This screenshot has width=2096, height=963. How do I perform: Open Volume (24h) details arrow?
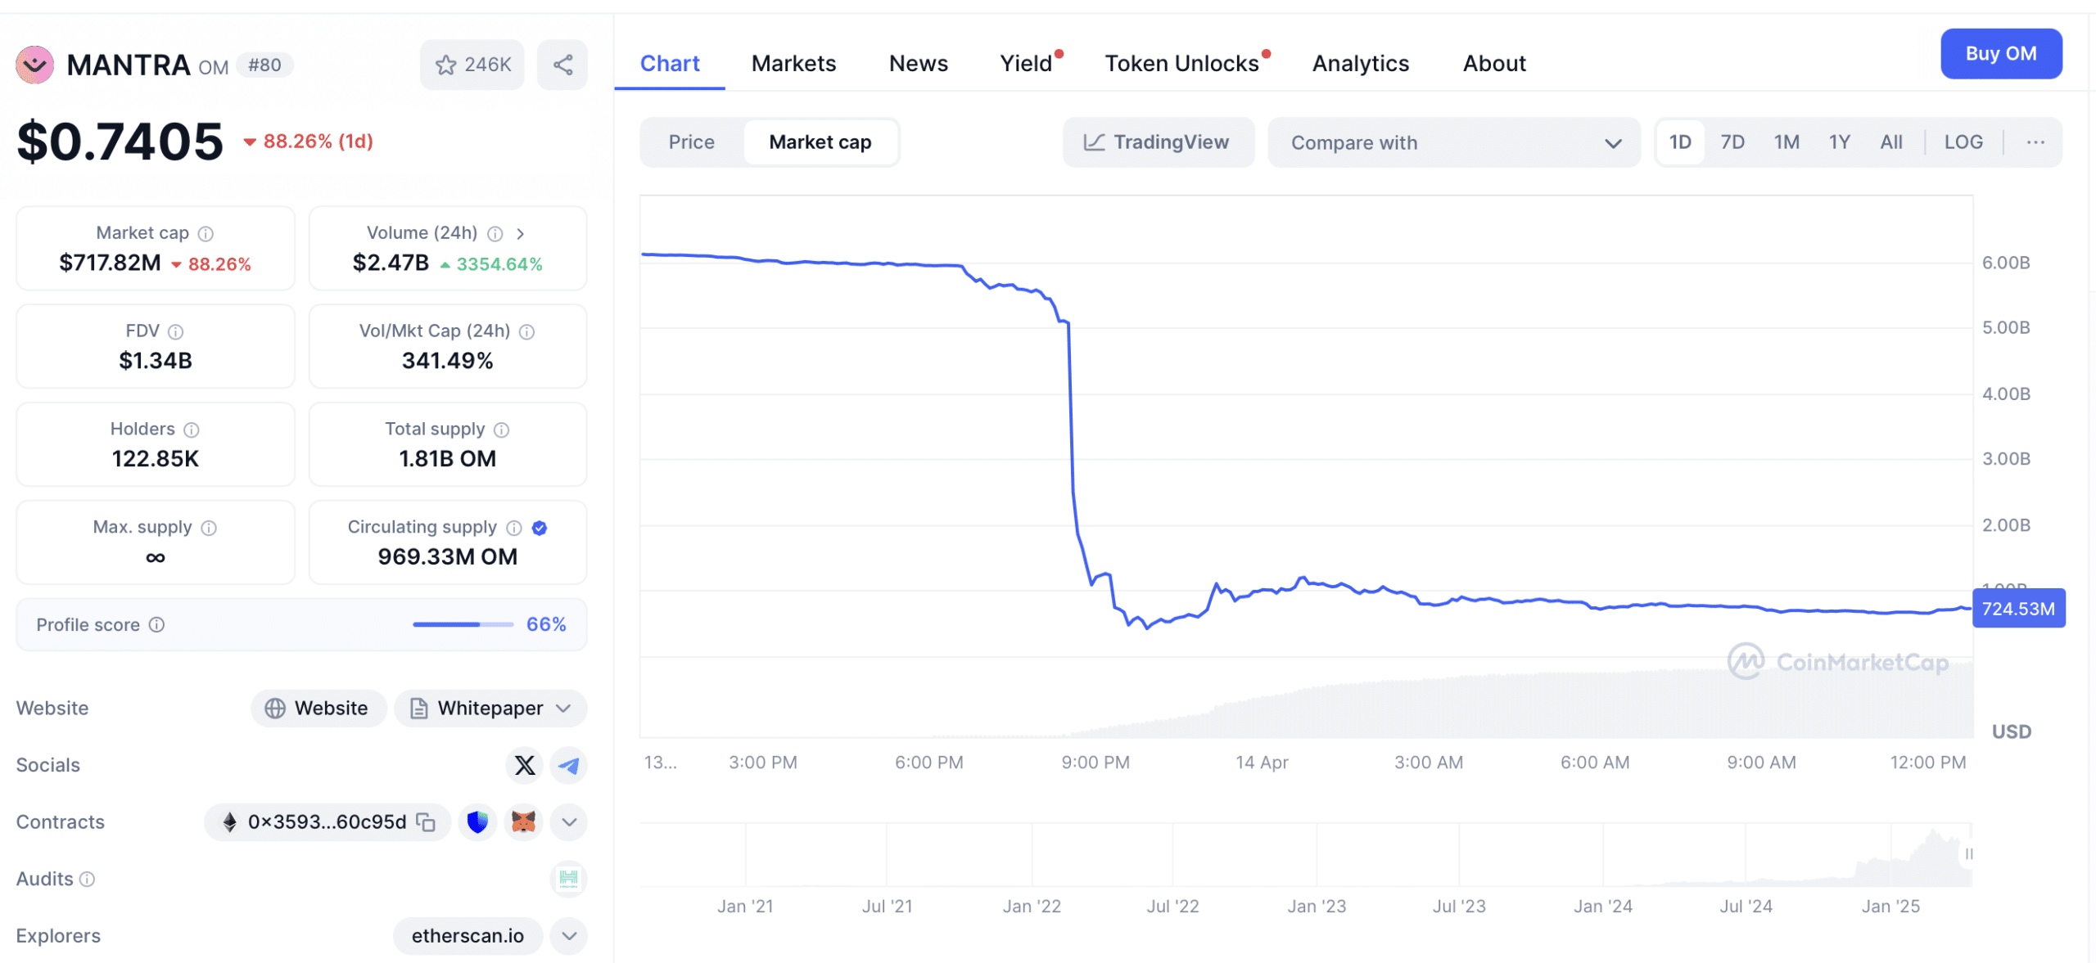click(521, 234)
